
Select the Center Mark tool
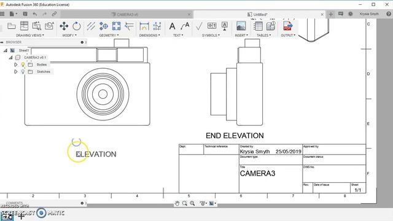click(104, 26)
